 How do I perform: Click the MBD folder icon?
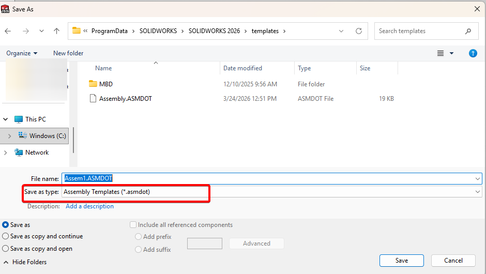point(93,84)
